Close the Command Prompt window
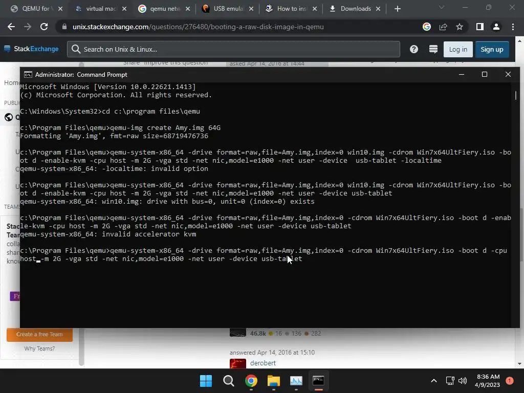The width and height of the screenshot is (524, 393). (508, 74)
